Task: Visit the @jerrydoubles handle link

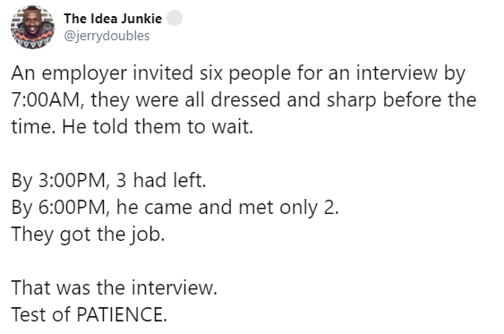Action: (107, 36)
